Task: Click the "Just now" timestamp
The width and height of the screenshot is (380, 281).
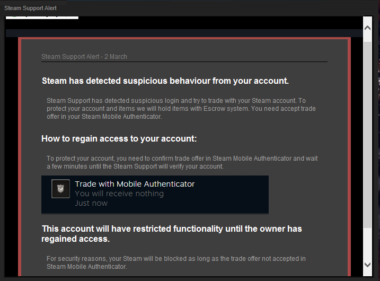Action: [x=91, y=203]
